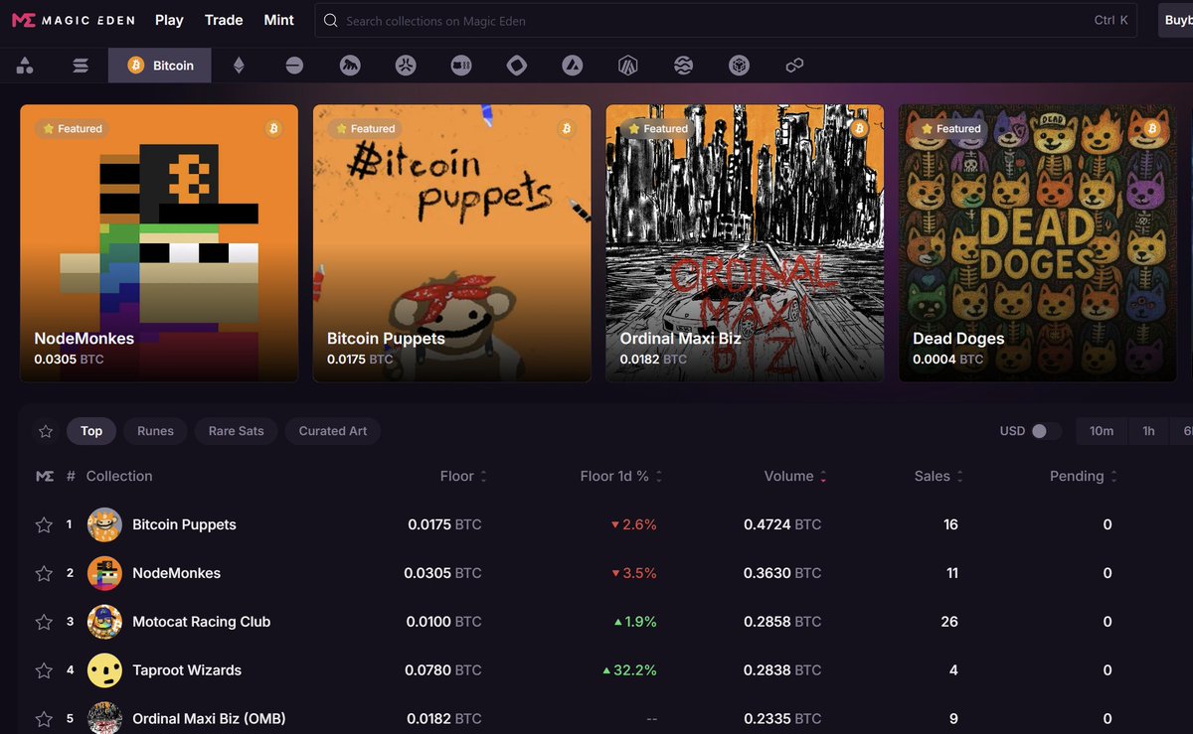Click the Collection column header
The width and height of the screenshot is (1193, 734).
pos(119,477)
